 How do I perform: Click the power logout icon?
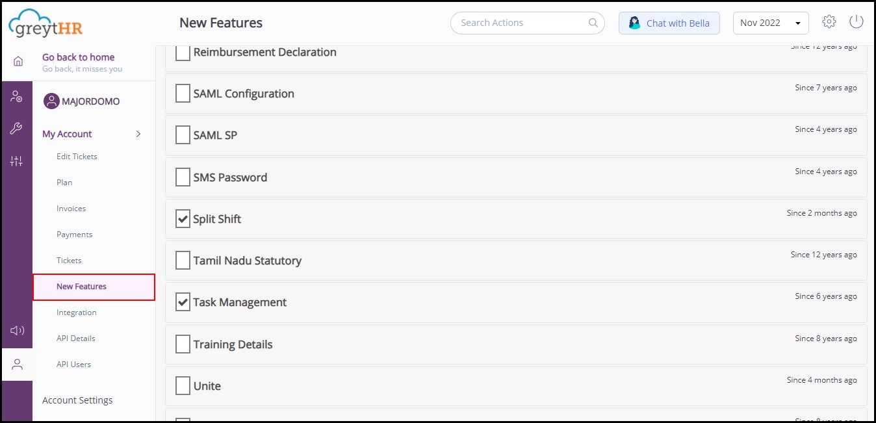click(857, 22)
